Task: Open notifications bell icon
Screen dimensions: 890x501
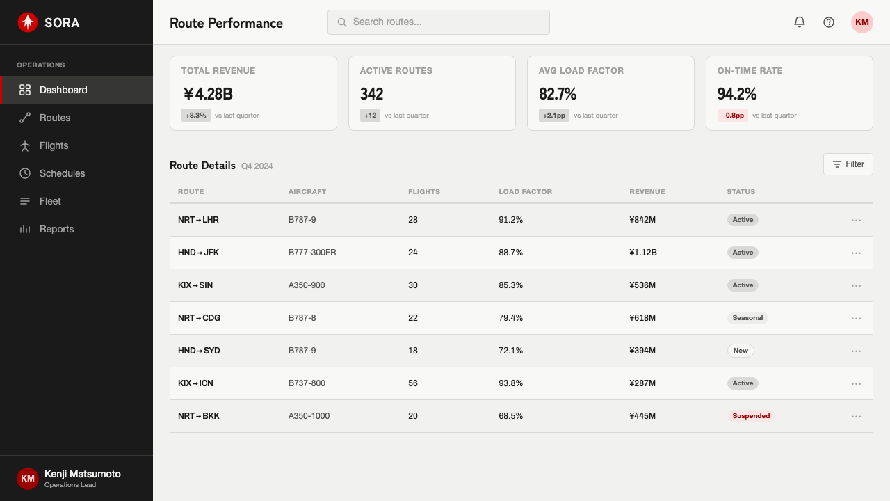Action: pos(800,22)
